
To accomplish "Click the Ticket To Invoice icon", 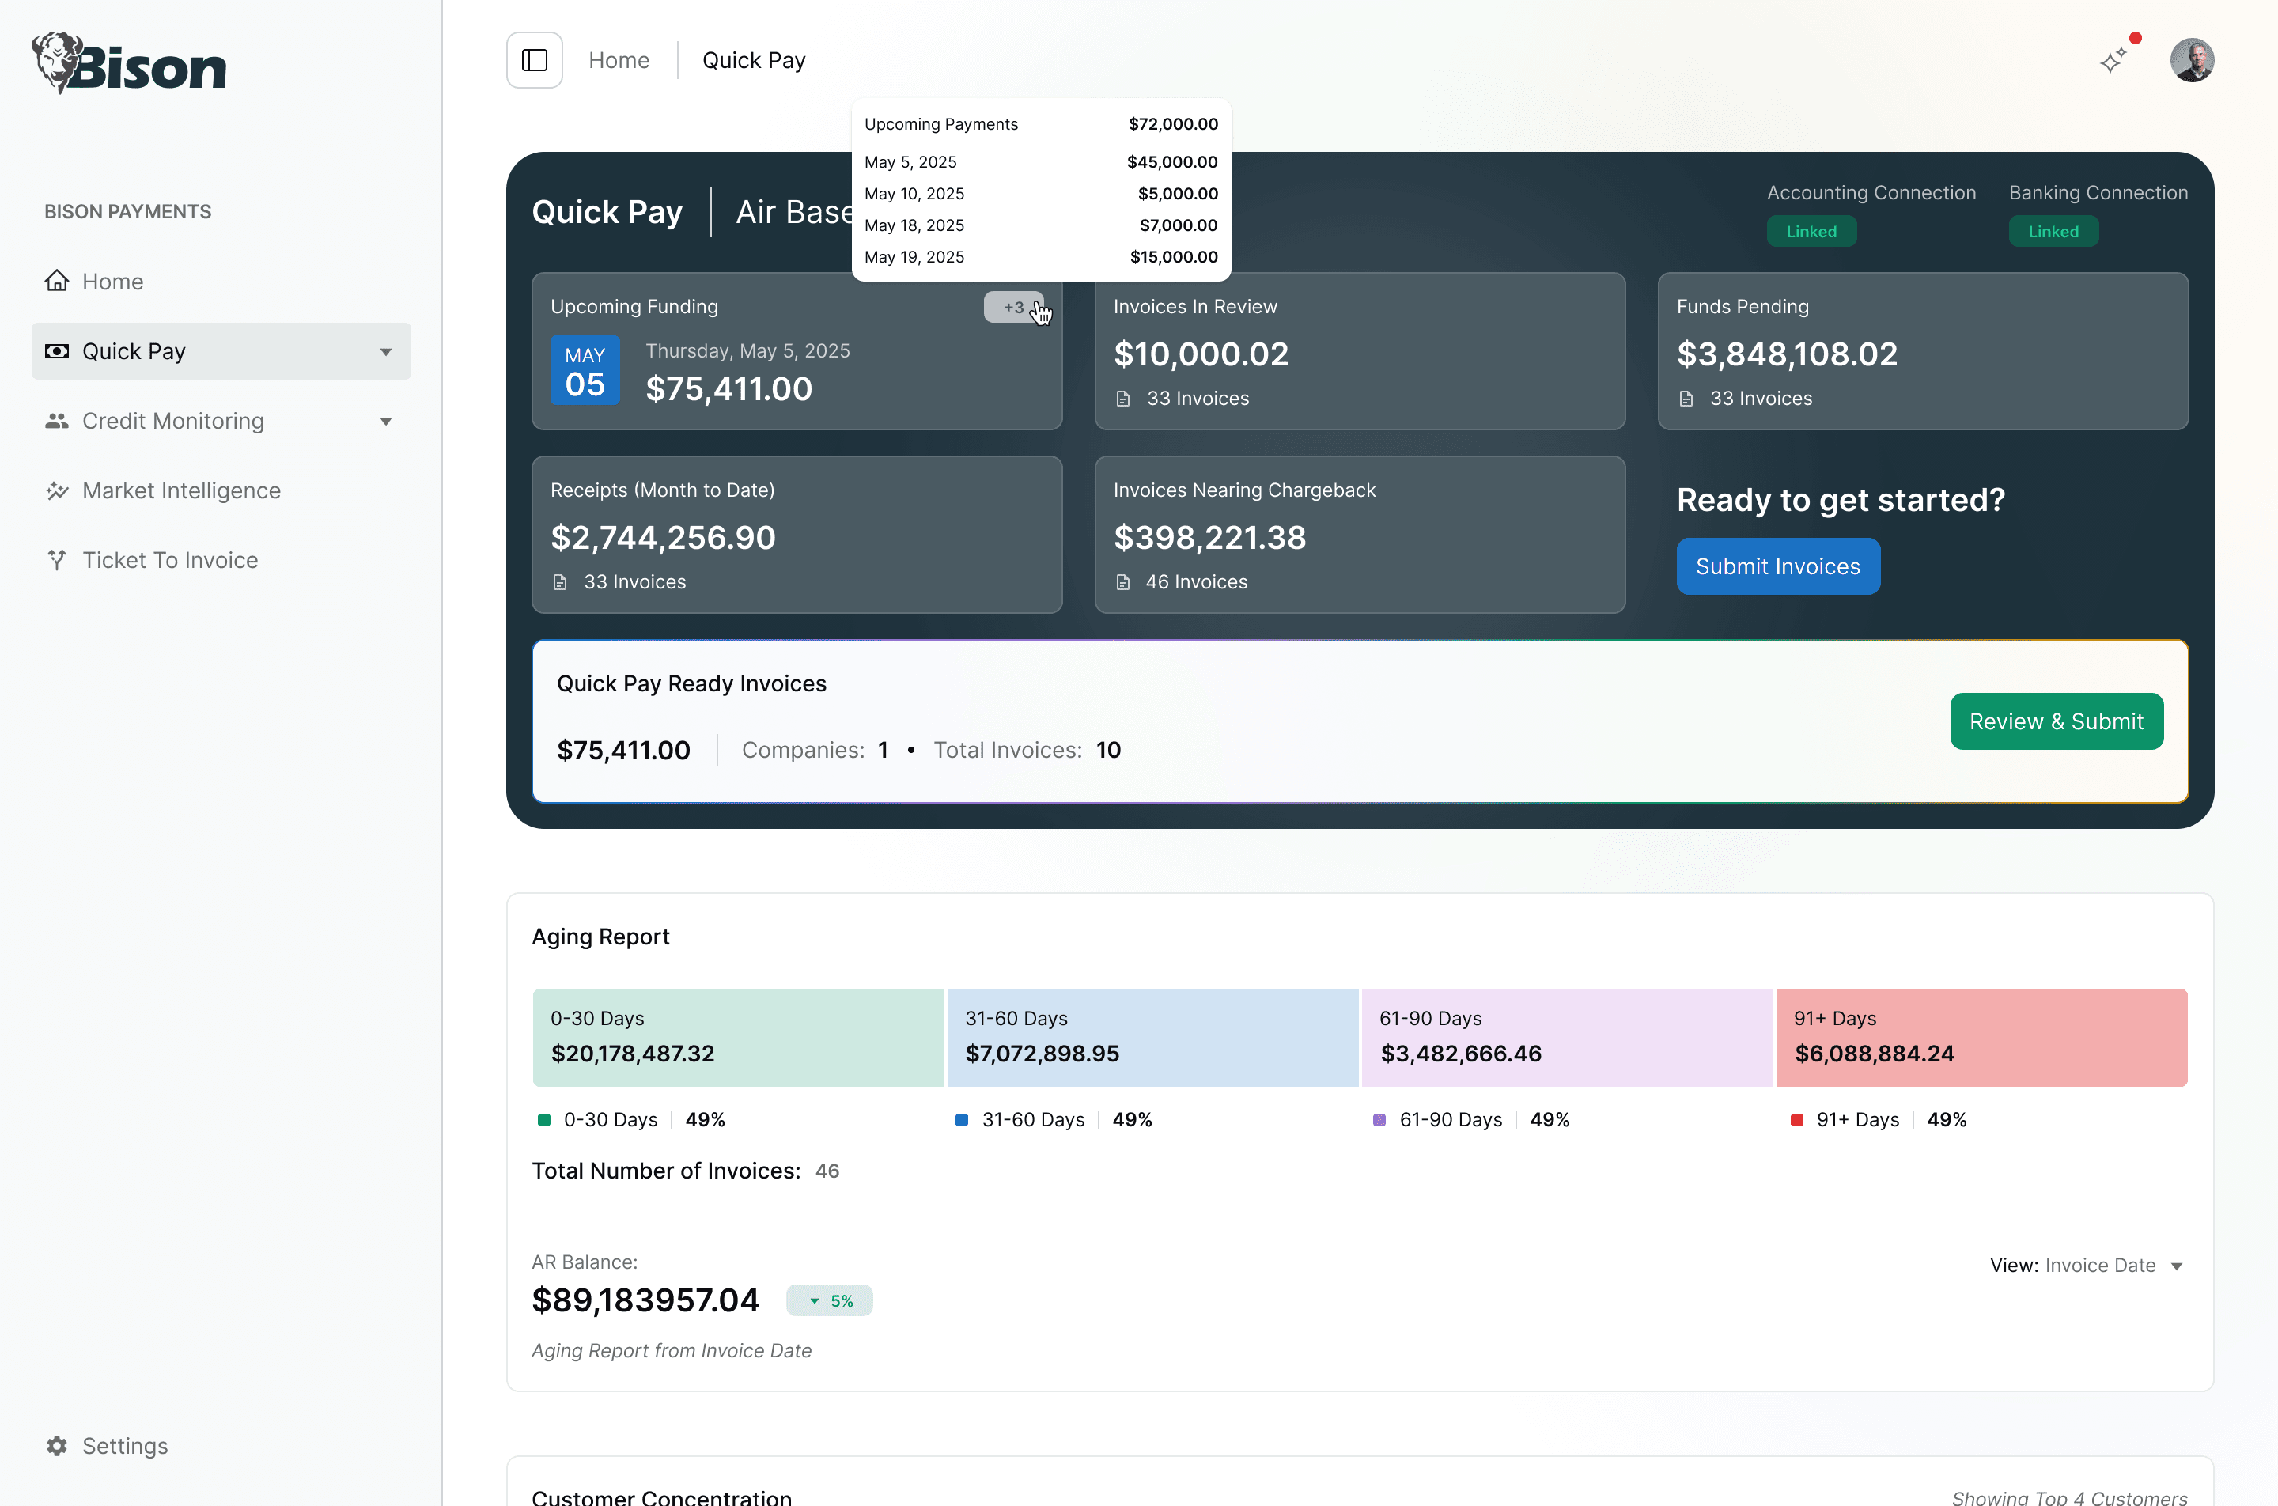I will click(x=57, y=560).
